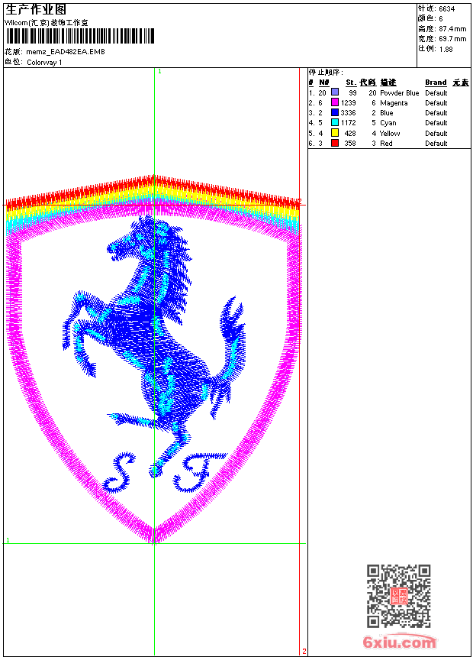Click the 'Brand' column header
The image size is (473, 657).
(436, 83)
